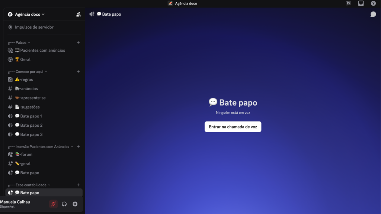Toggle headphones deafen button

coord(64,204)
